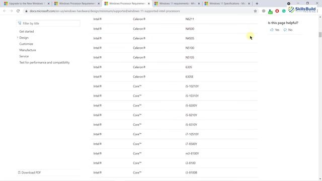Click Celeron in the N6211 row
This screenshot has width=322, height=181.
click(x=139, y=19)
